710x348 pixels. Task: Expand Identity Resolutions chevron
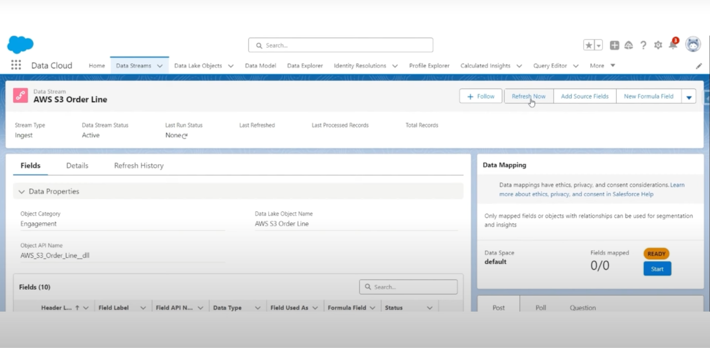pos(395,66)
